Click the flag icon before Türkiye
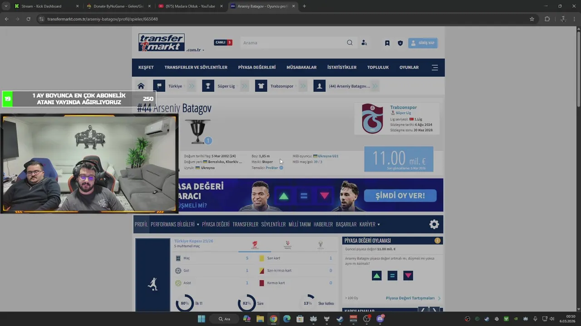Screen dimensions: 581x326 159,86
